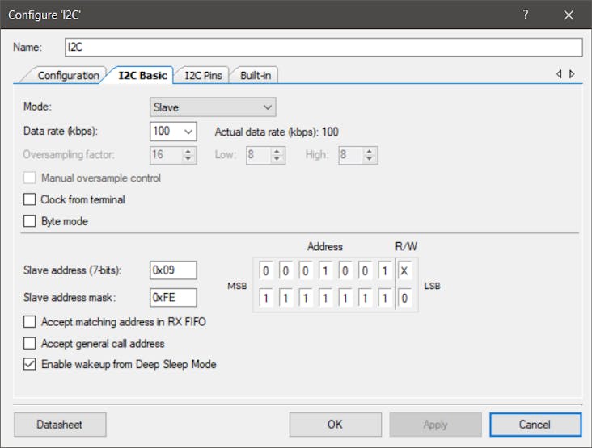The width and height of the screenshot is (592, 448).
Task: Open the Mode dropdown set to Slave
Action: pos(213,107)
